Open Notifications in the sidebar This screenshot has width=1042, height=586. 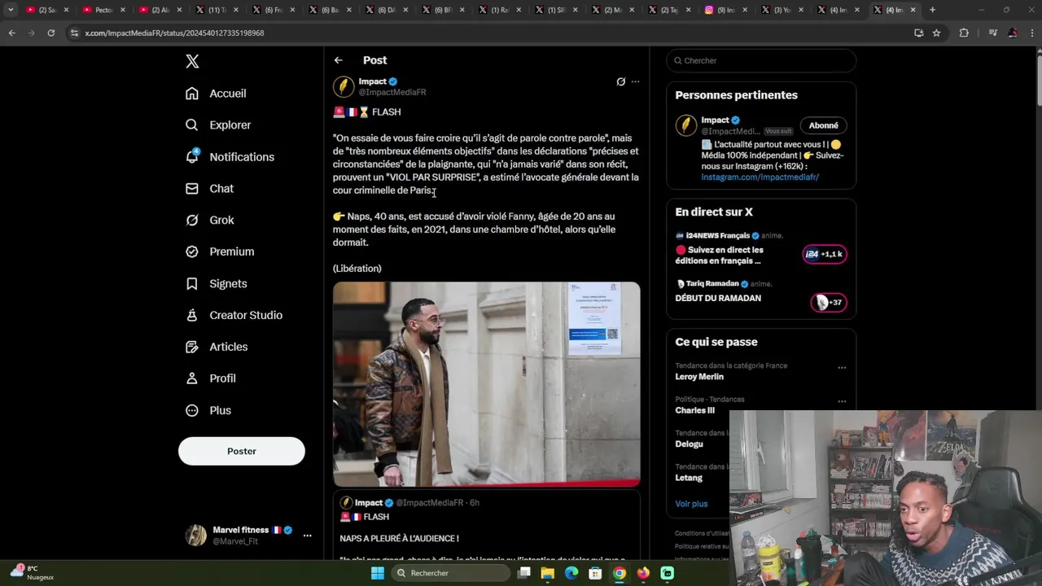230,157
